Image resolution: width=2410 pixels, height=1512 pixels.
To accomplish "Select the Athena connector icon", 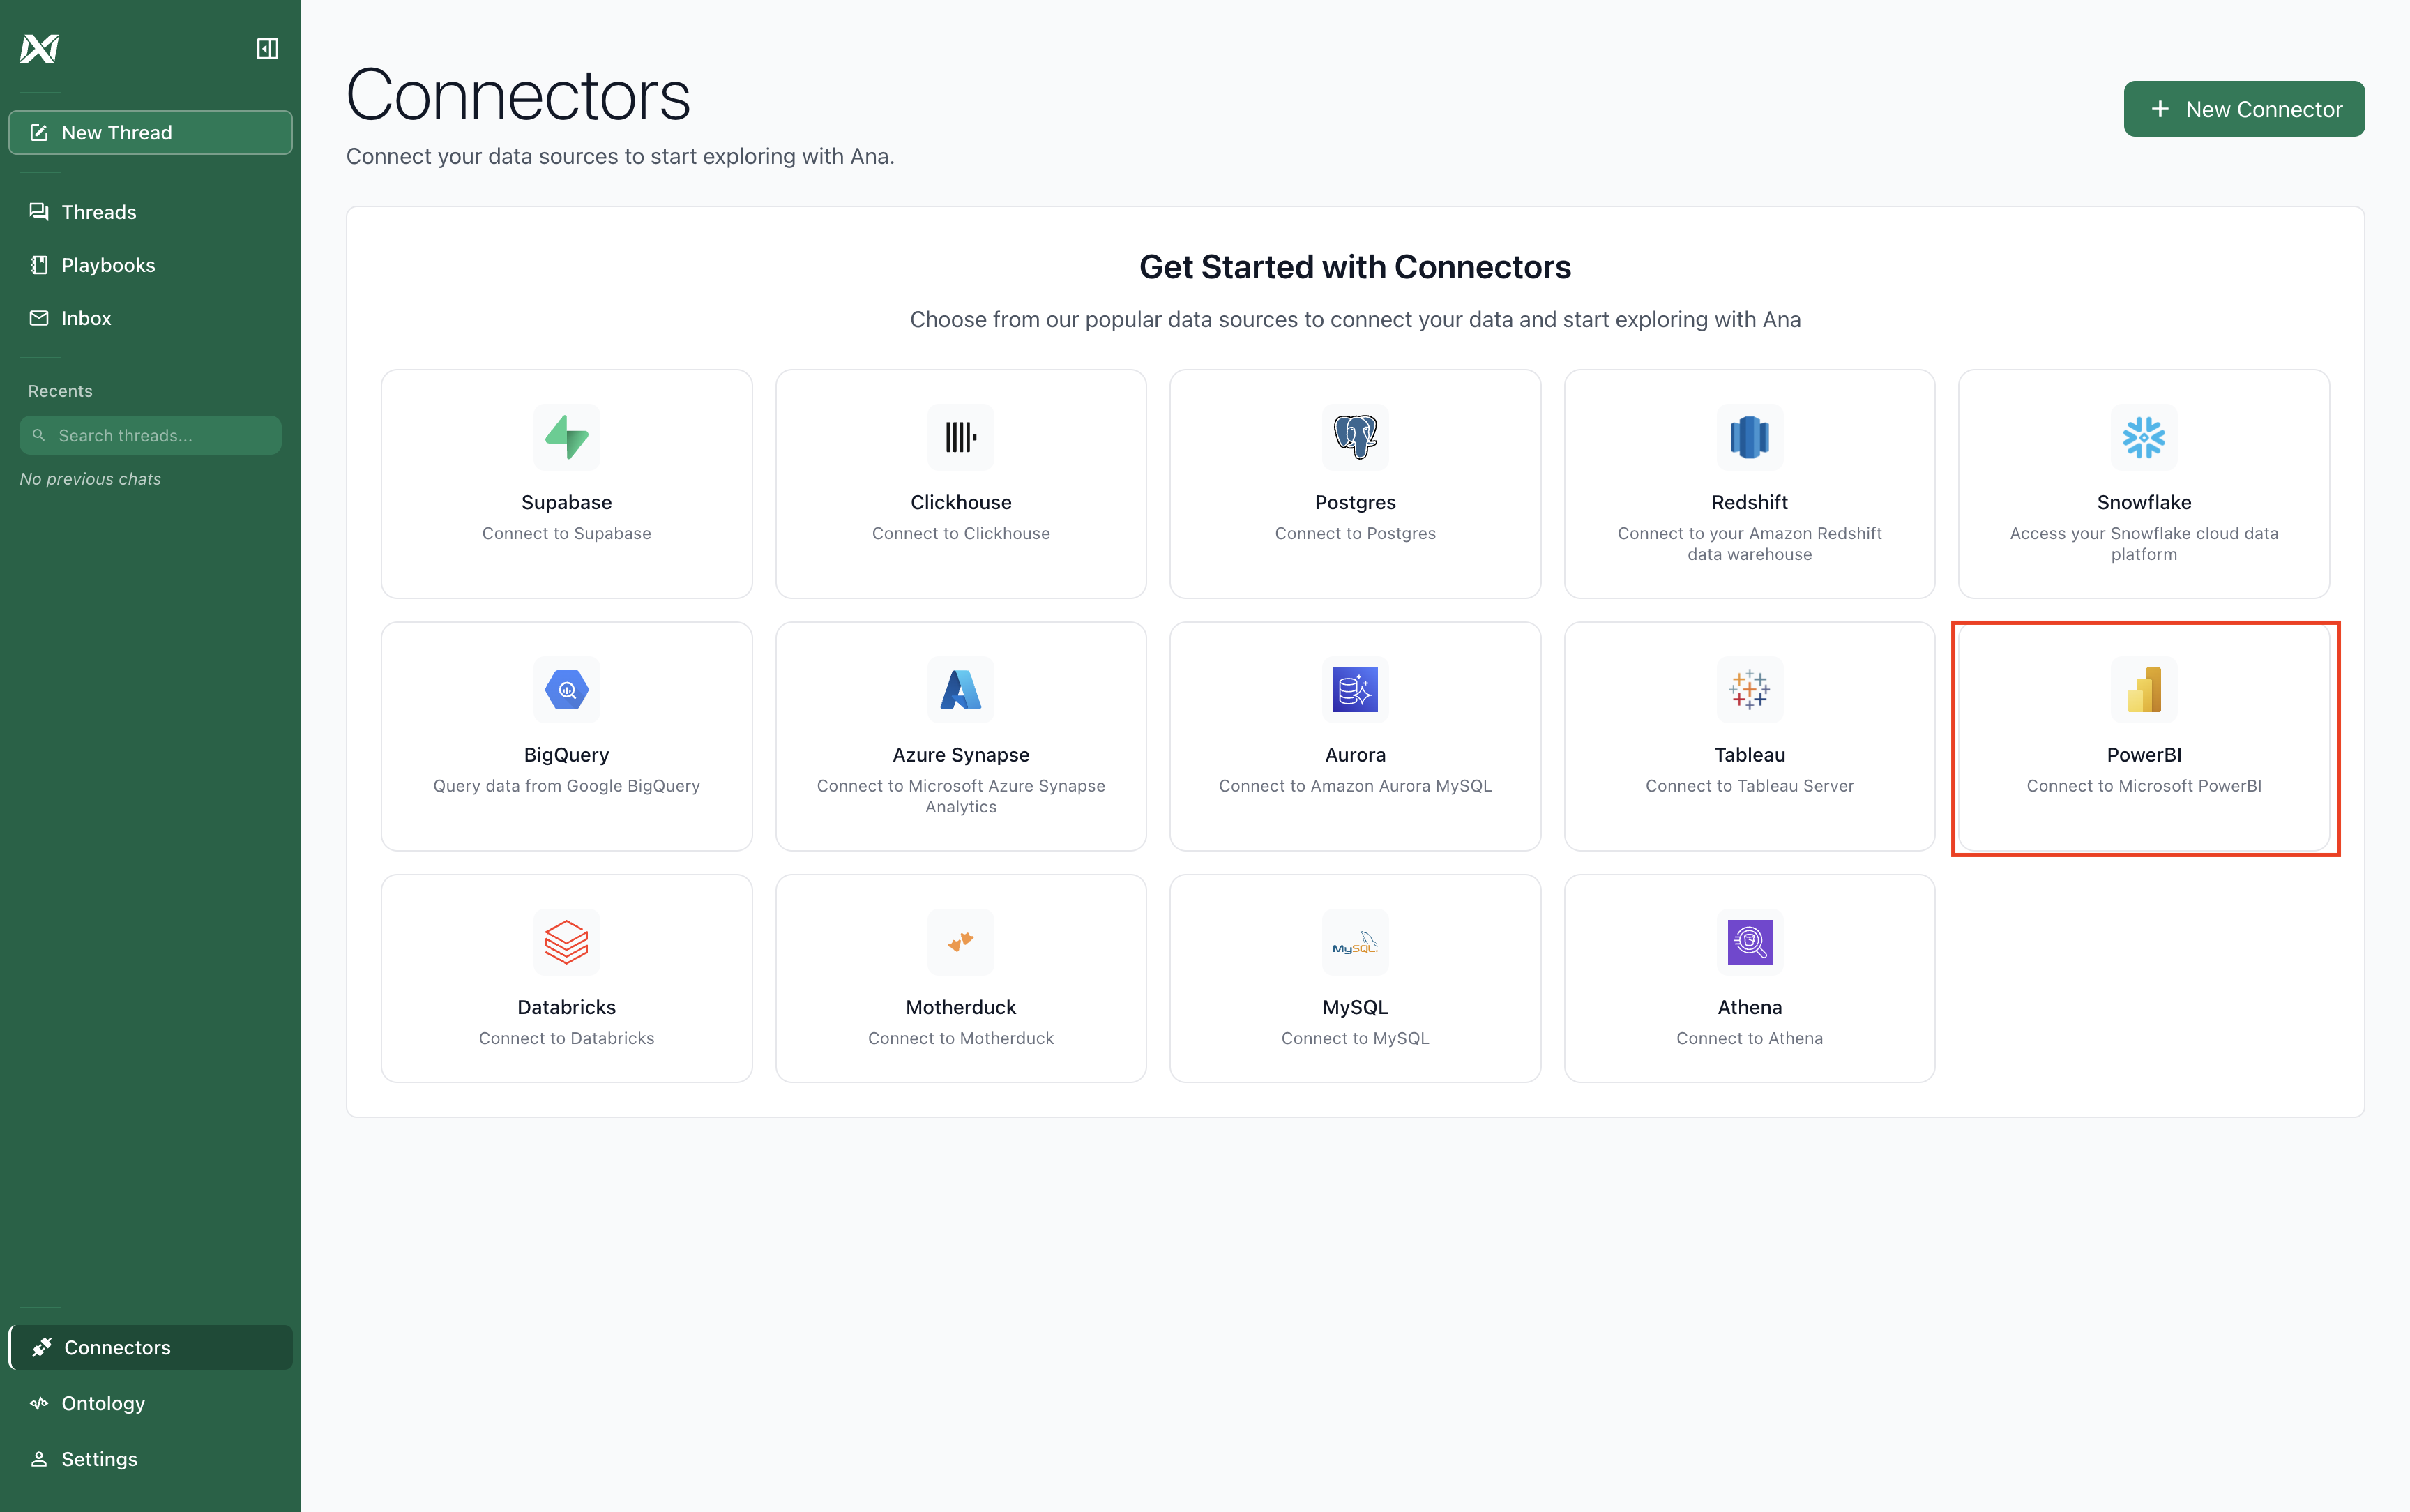I will pos(1748,942).
